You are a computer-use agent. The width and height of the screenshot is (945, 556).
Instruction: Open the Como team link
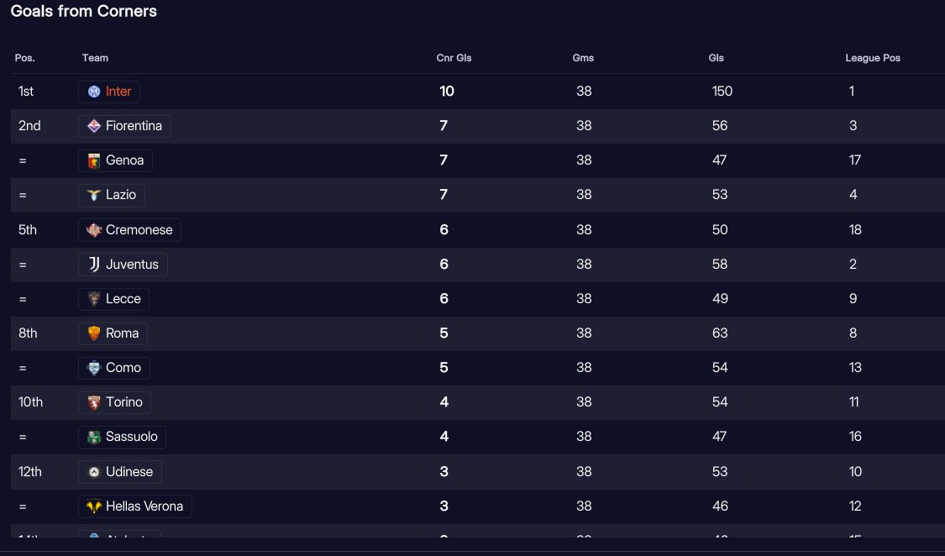123,368
